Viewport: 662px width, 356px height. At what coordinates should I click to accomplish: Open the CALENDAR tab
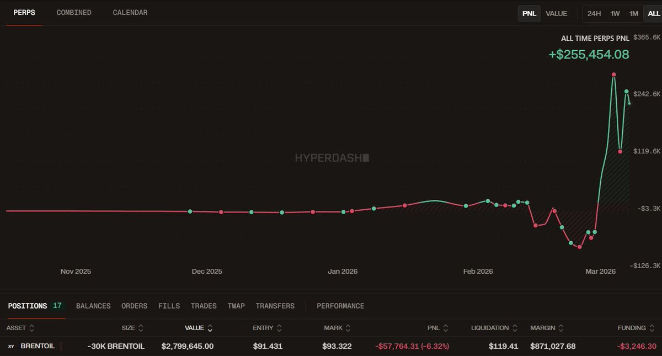130,12
